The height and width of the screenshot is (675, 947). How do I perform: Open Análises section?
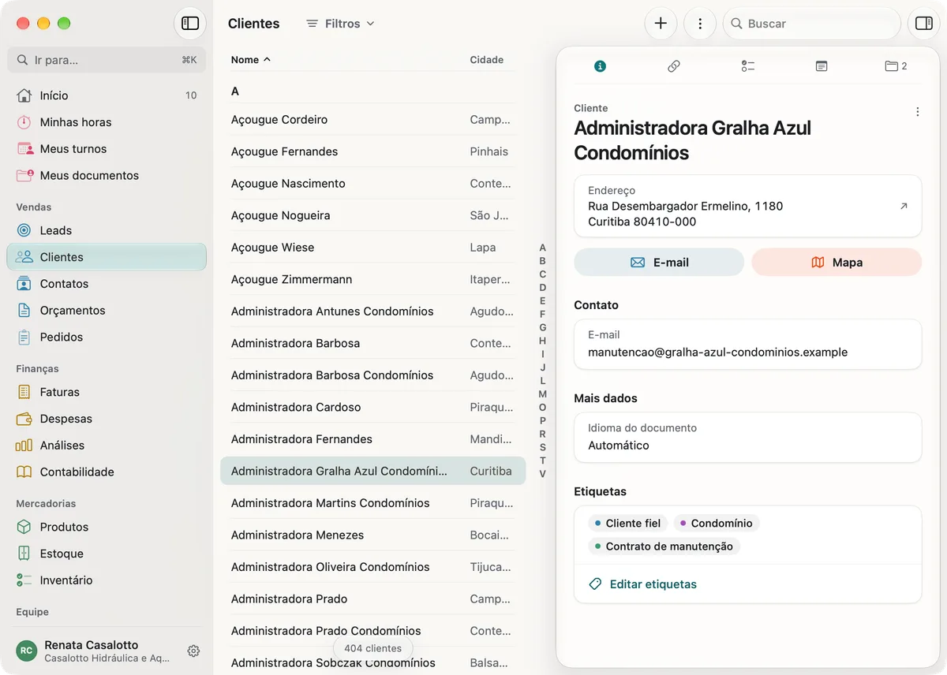click(x=107, y=446)
